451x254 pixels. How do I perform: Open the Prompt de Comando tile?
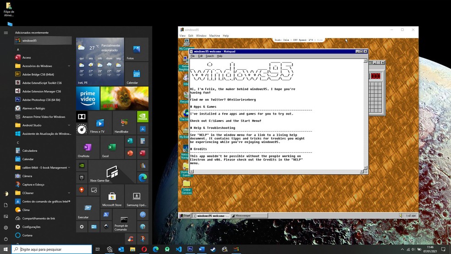coord(124,221)
